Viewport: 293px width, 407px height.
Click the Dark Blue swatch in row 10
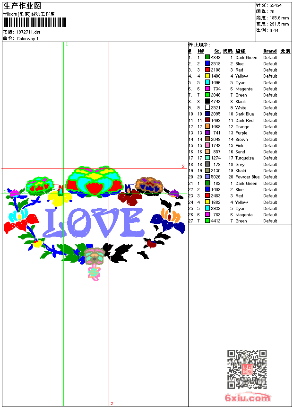[x=207, y=114]
